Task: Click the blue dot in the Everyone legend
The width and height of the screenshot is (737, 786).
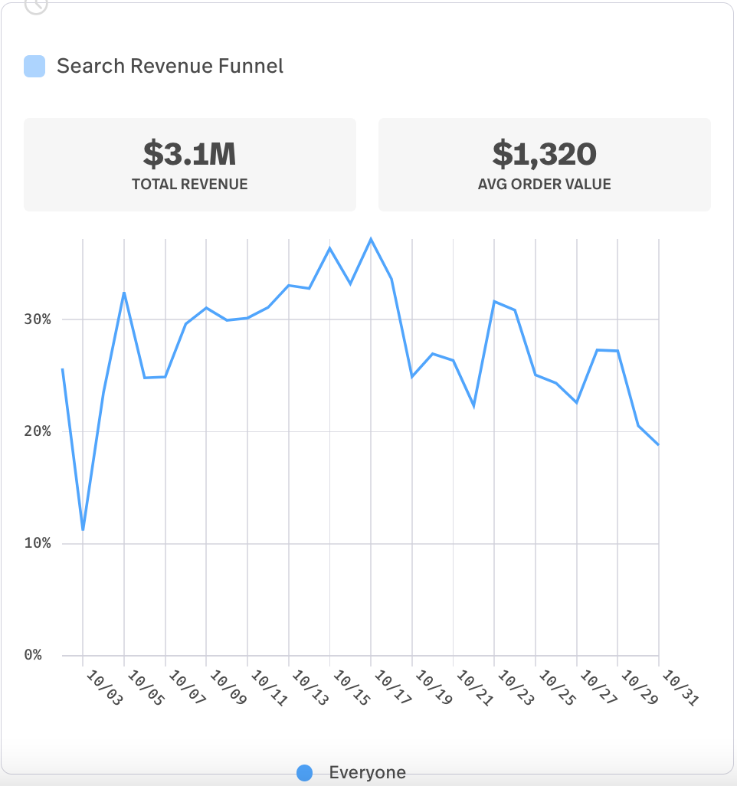Action: tap(304, 773)
